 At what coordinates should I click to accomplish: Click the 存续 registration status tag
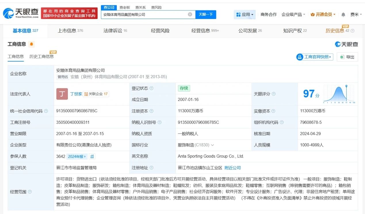click(x=184, y=88)
